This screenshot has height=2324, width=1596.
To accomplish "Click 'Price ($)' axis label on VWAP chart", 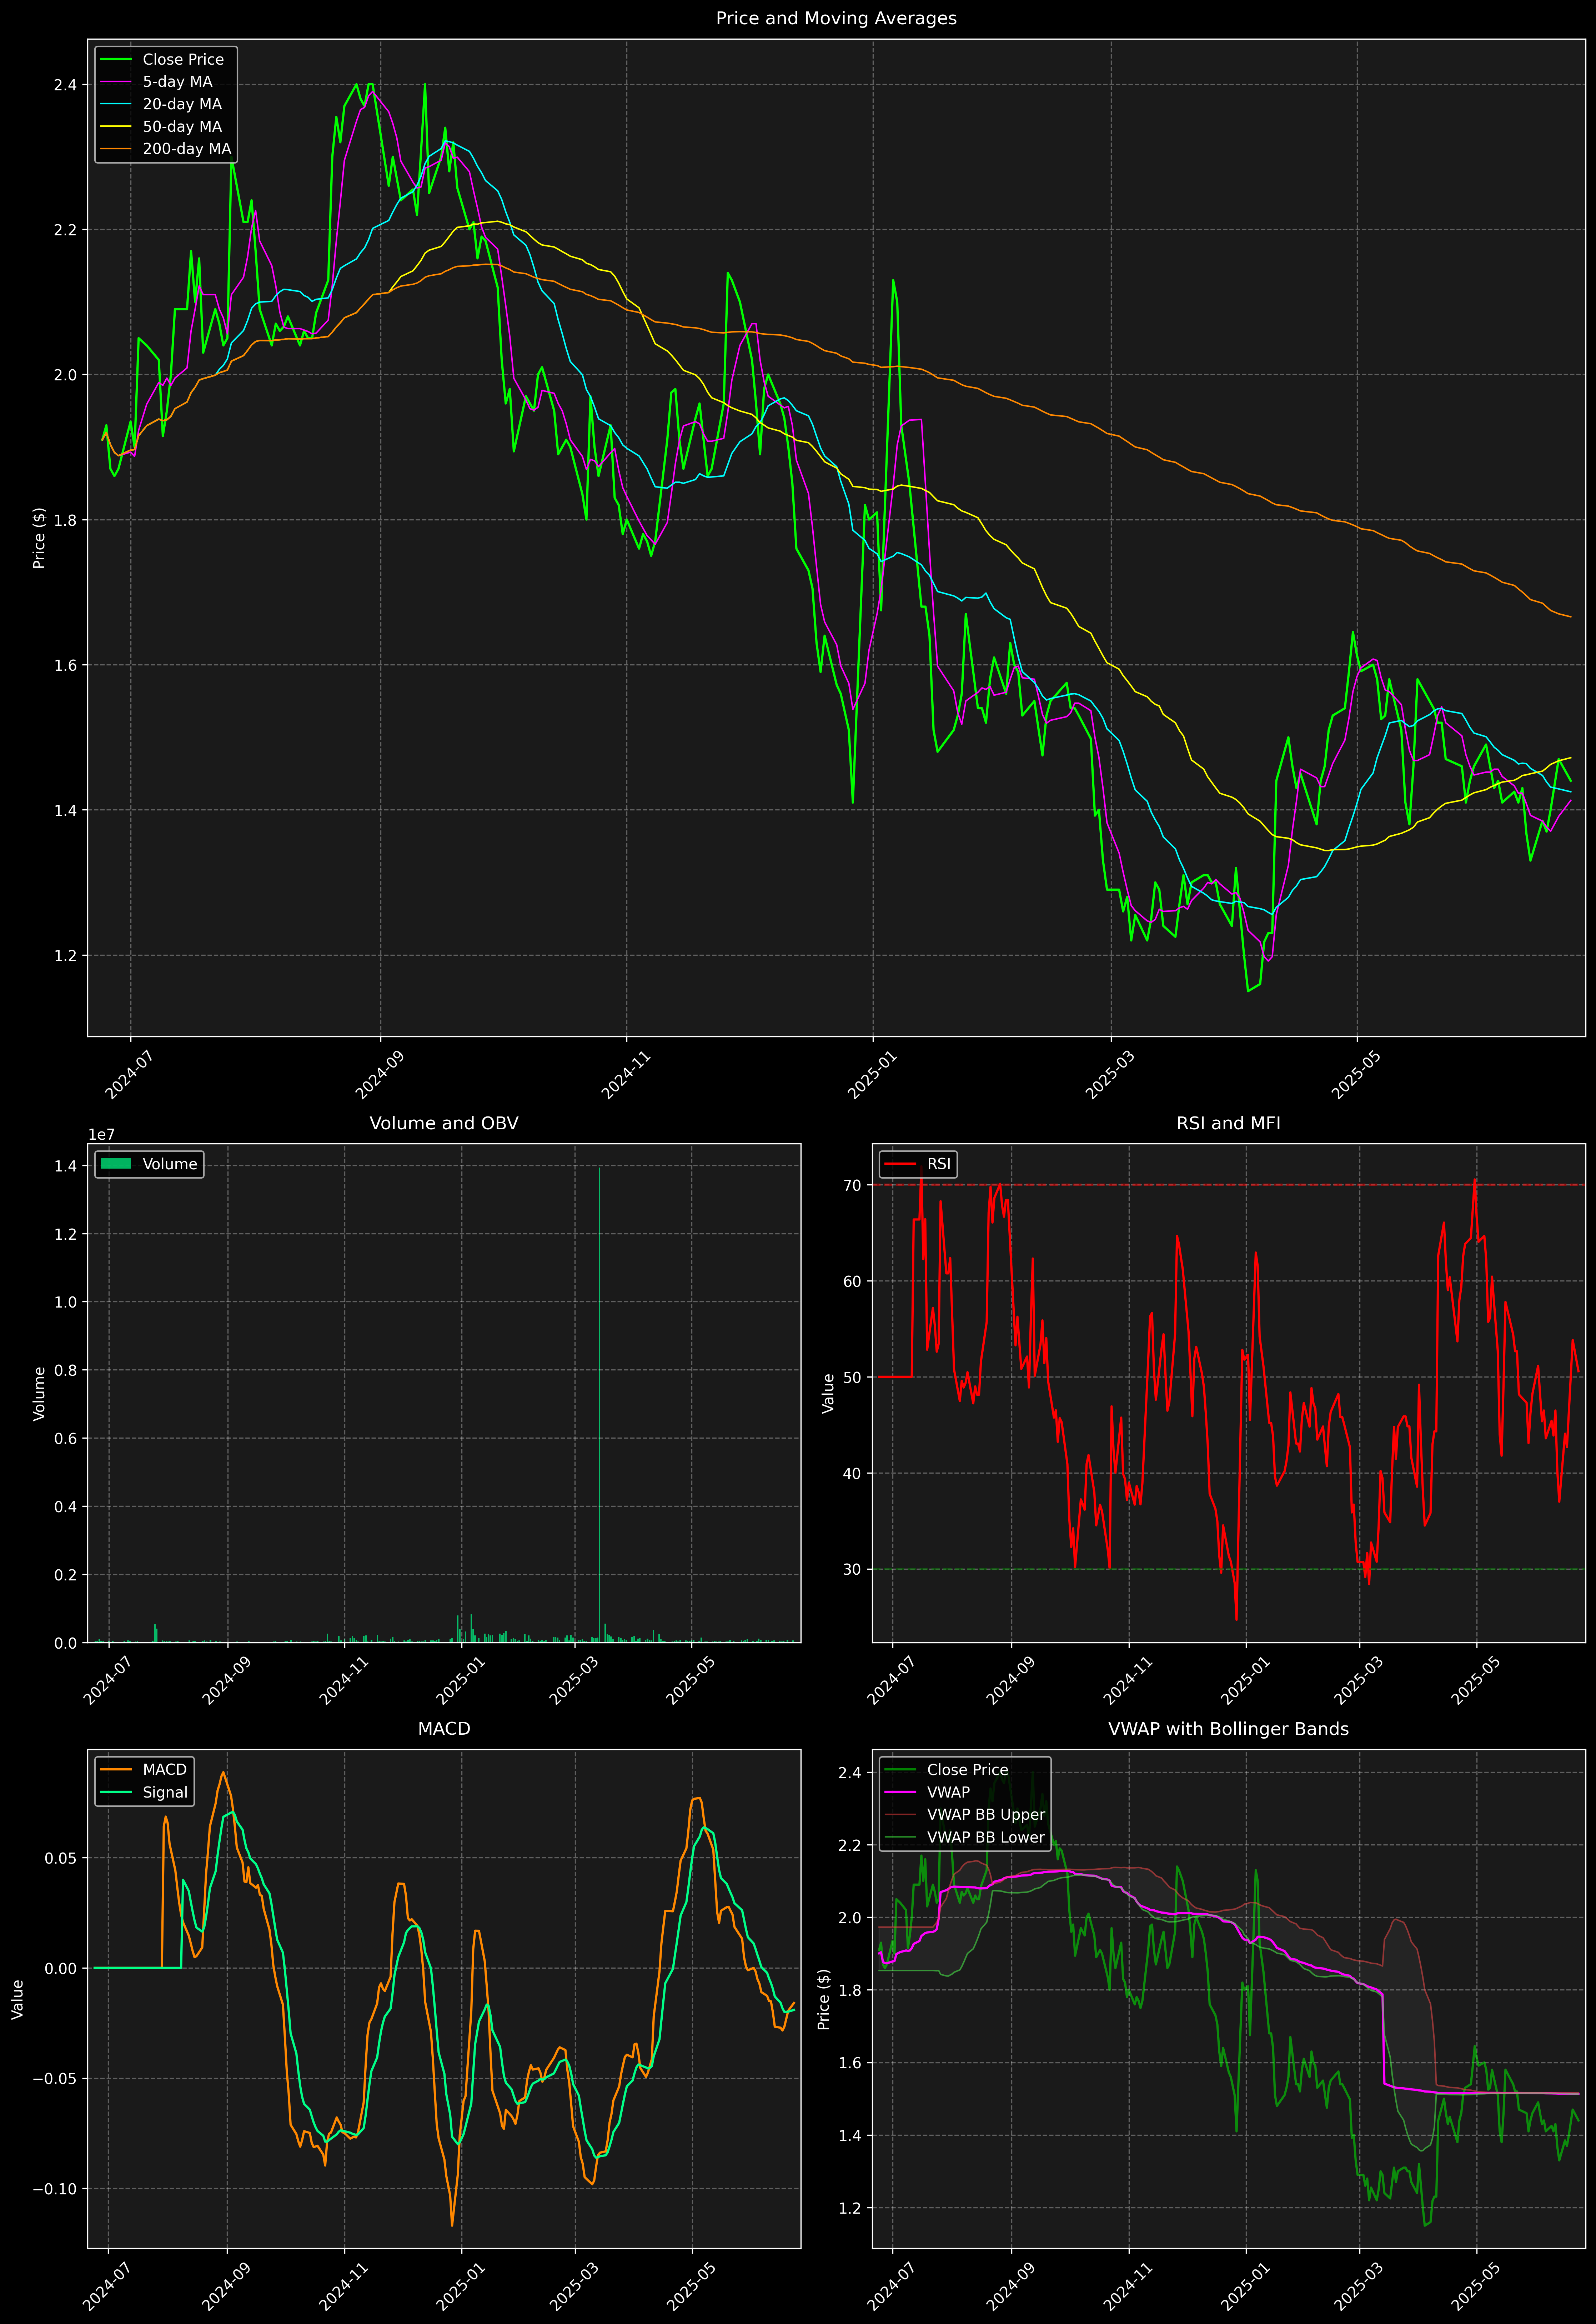I will pos(824,1999).
